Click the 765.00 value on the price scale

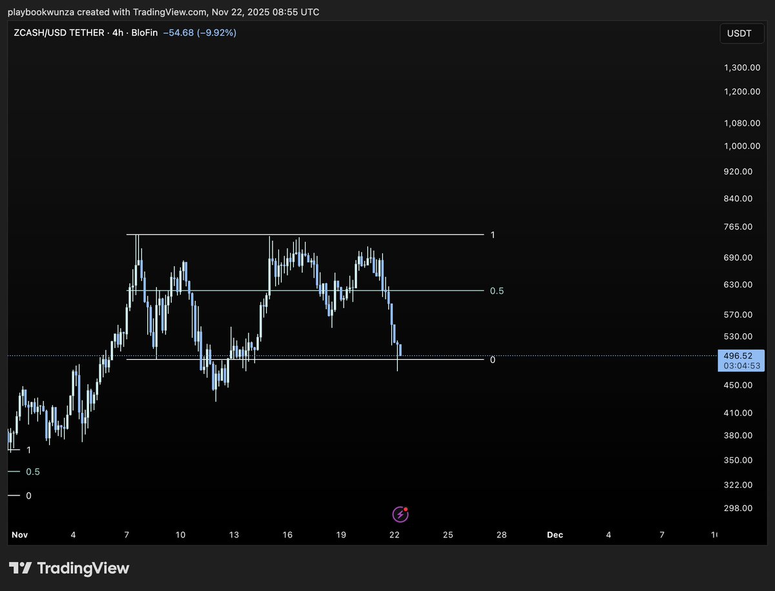coord(738,226)
